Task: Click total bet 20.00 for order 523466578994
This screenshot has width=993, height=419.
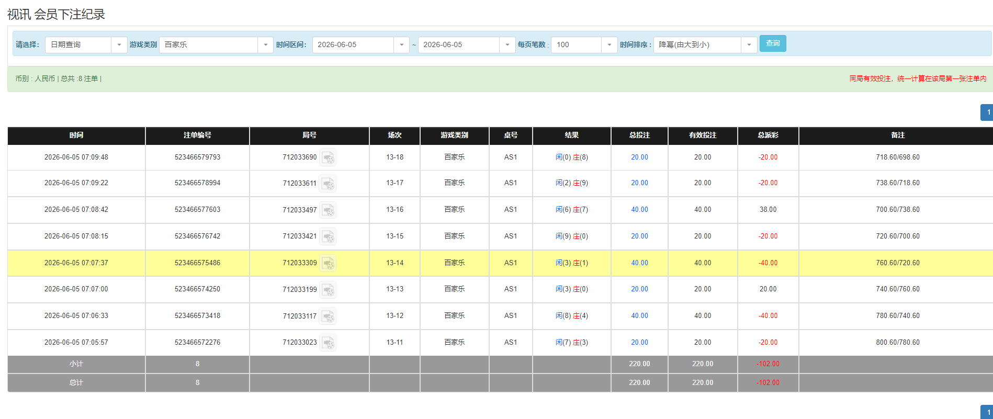Action: coord(639,183)
